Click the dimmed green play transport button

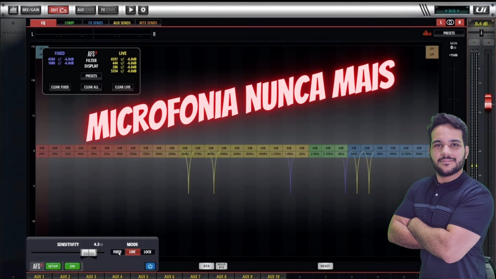coord(474,42)
